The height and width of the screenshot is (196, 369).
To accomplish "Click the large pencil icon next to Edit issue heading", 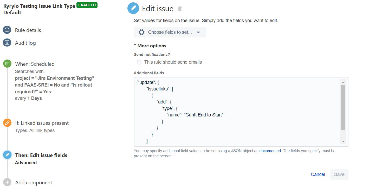I will click(133, 8).
